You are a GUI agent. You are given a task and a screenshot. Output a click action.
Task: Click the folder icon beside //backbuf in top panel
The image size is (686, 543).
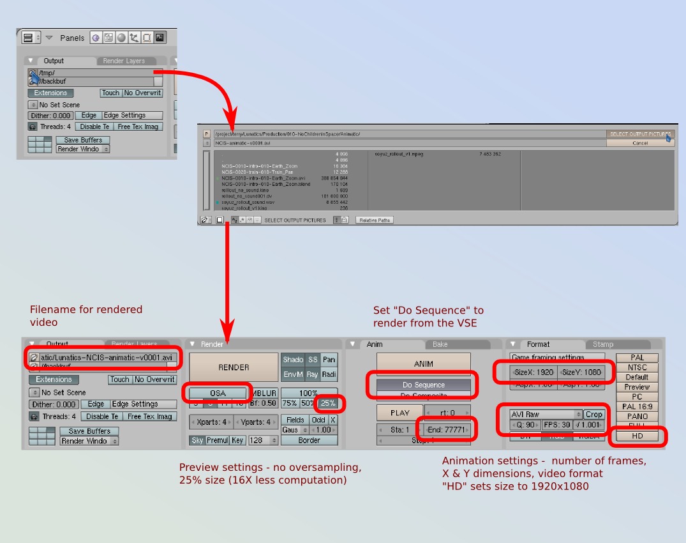(32, 82)
